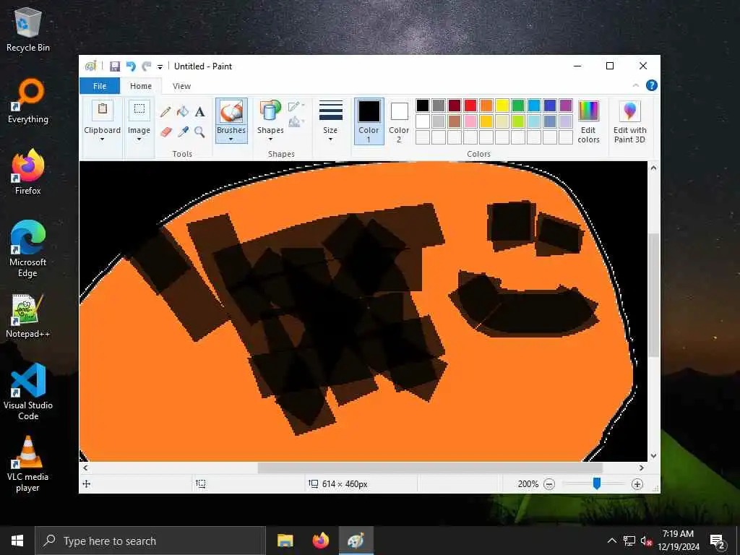Screen dimensions: 740x555
Task: Select the Fill with color bucket tool
Action: click(183, 112)
